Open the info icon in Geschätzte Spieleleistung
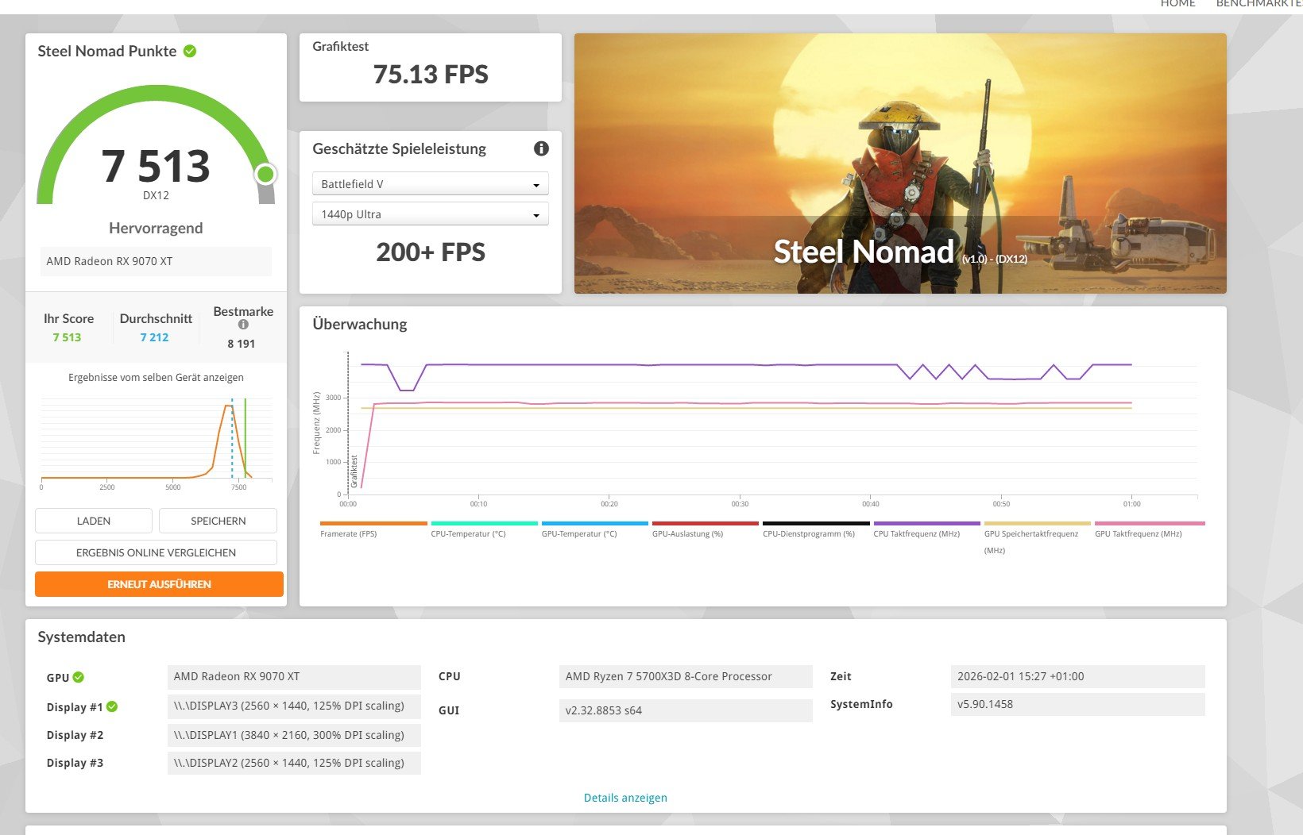1303x835 pixels. (541, 148)
